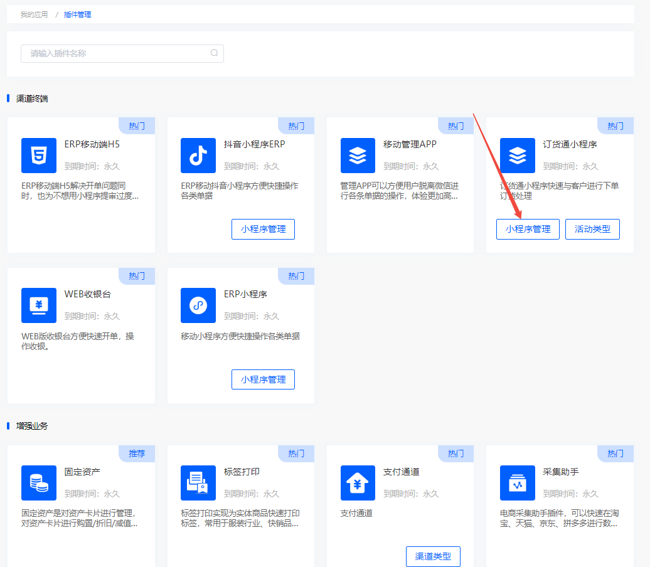
Task: Open 小程序管理 for ERP小程序
Action: (x=263, y=379)
